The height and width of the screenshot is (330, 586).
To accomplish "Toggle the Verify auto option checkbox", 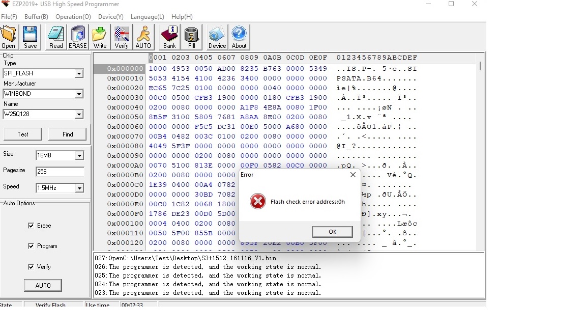I will (x=31, y=266).
